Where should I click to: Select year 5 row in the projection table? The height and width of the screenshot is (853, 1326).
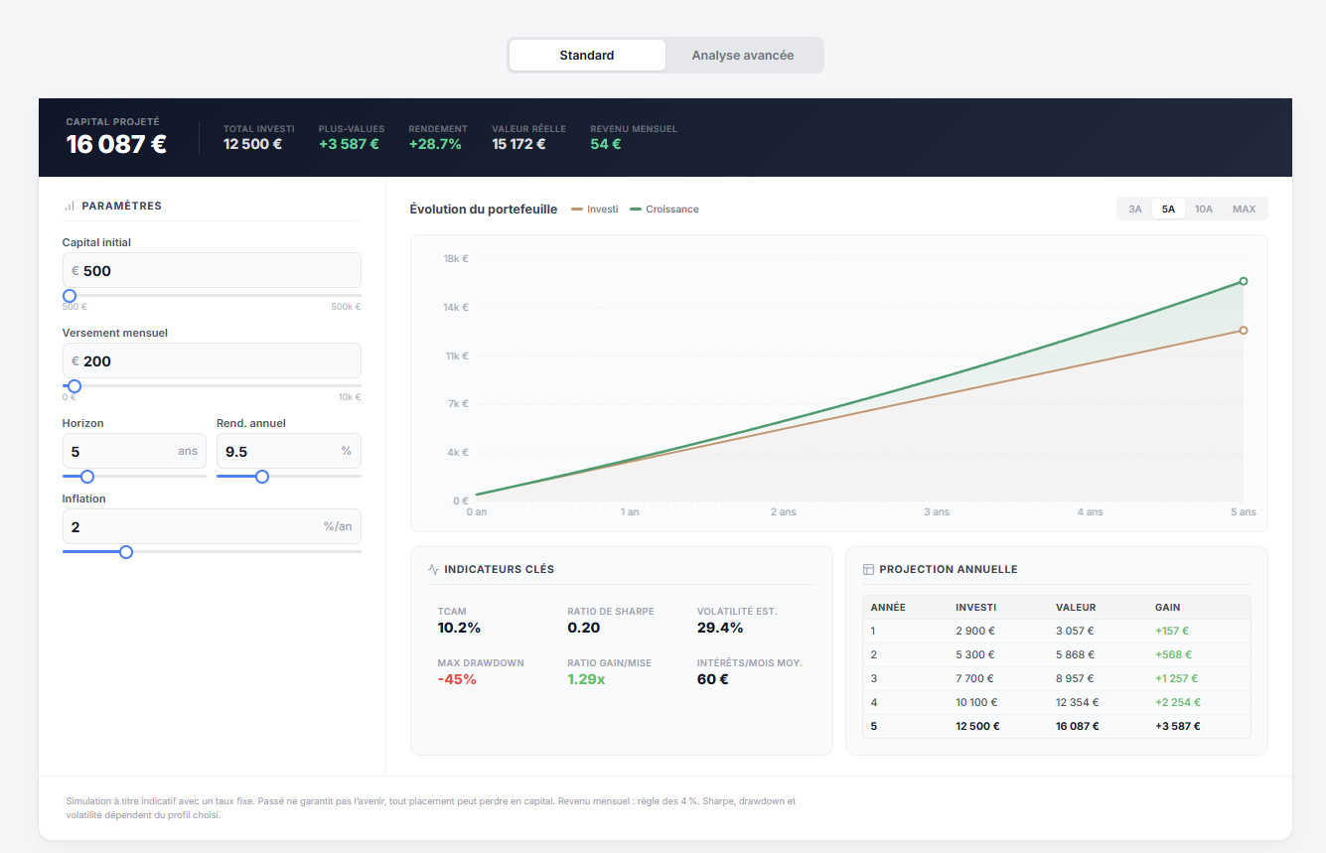pos(1057,726)
